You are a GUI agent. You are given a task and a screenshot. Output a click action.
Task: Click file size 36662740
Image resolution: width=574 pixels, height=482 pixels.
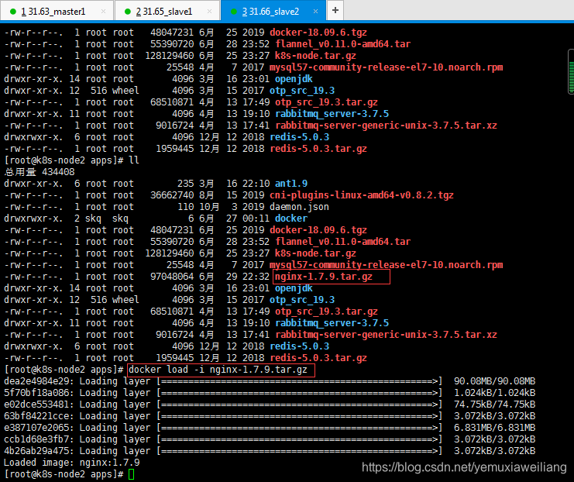pos(172,195)
